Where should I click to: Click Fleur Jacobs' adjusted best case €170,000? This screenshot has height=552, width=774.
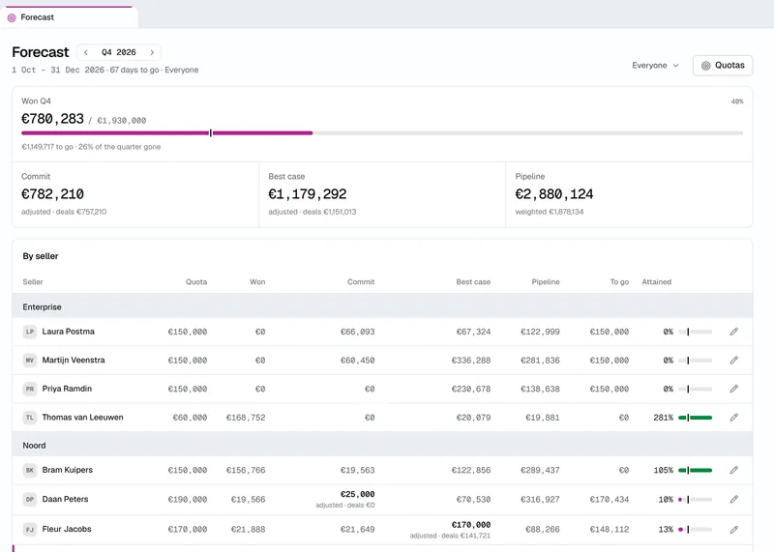(471, 525)
